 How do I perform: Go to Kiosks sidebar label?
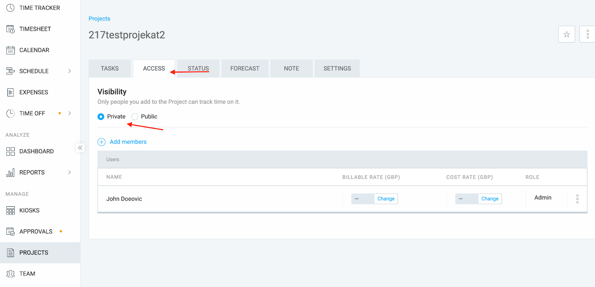pos(29,210)
